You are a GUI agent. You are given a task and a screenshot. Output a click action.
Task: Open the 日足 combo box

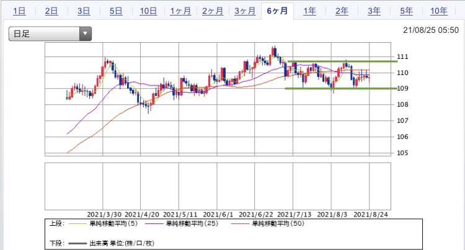(x=50, y=33)
